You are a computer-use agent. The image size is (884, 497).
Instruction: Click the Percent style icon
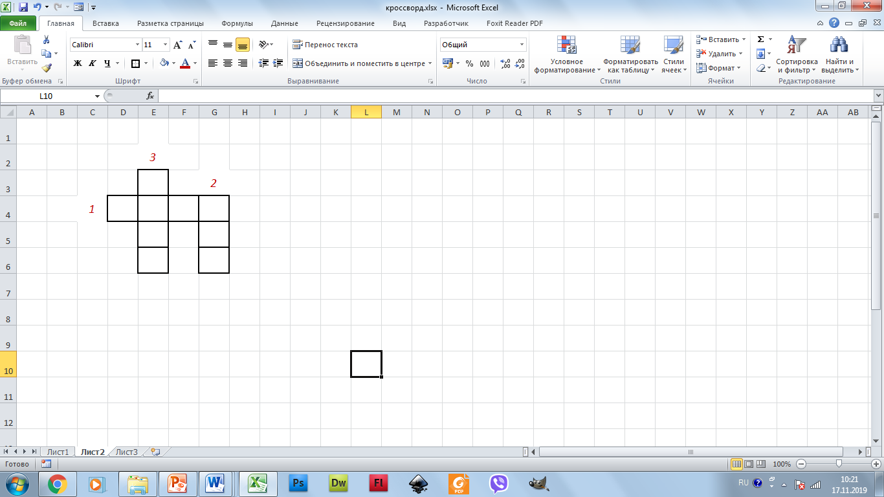pyautogui.click(x=469, y=63)
